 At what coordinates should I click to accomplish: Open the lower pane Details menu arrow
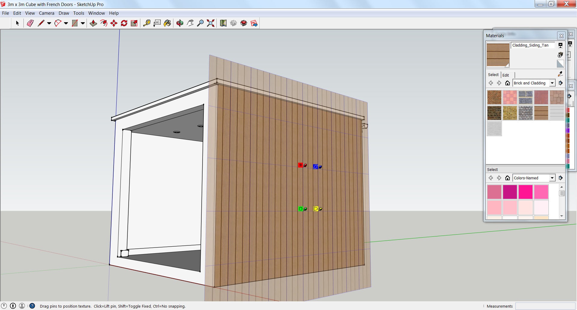(560, 178)
